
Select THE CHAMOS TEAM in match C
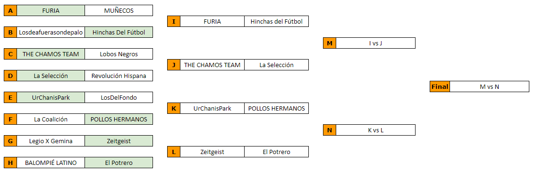pos(51,54)
